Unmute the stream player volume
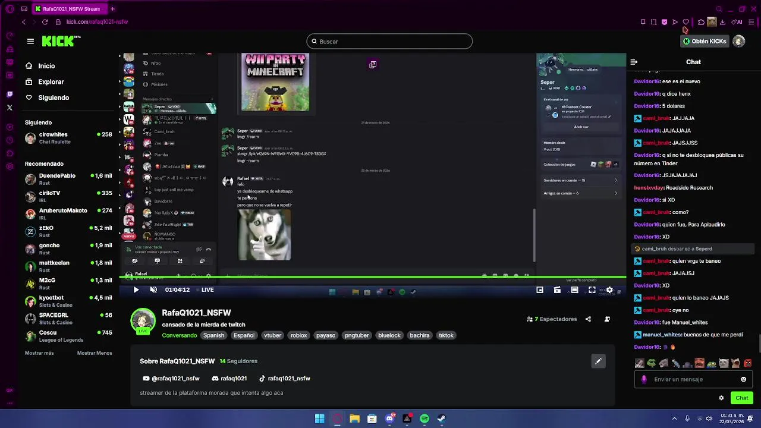The height and width of the screenshot is (428, 761). pyautogui.click(x=153, y=290)
